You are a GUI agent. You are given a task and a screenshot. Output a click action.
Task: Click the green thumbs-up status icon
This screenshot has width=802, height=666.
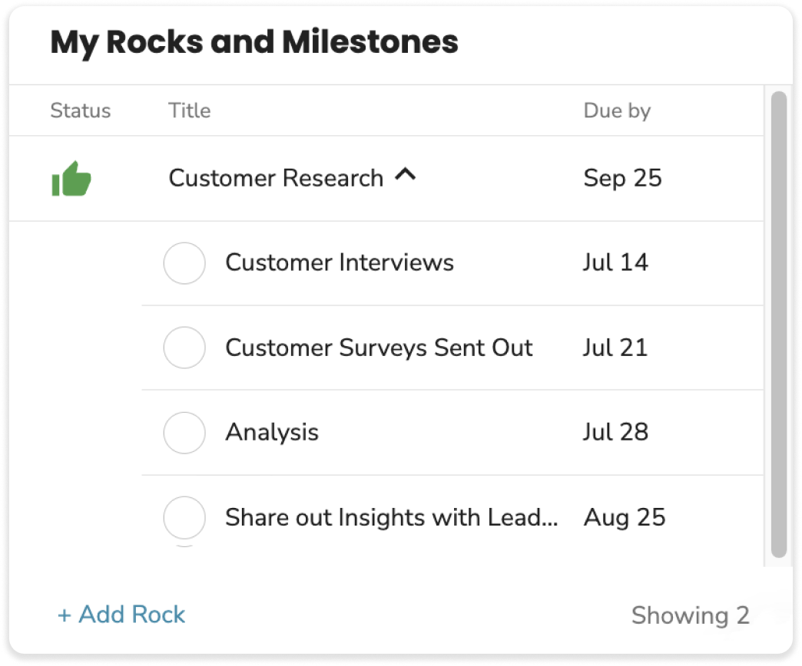point(71,179)
